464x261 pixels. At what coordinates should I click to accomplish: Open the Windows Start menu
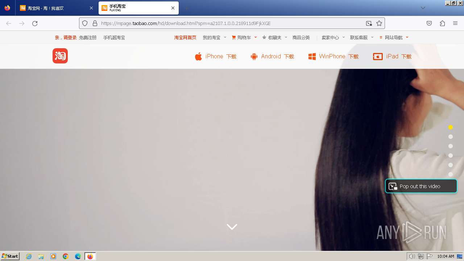10,256
